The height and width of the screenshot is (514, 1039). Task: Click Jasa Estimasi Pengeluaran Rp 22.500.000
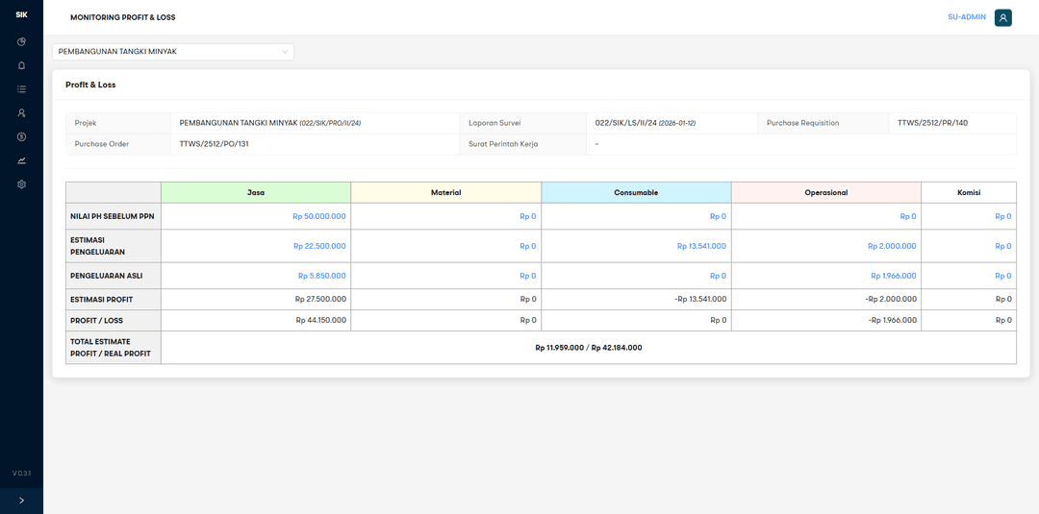point(319,246)
